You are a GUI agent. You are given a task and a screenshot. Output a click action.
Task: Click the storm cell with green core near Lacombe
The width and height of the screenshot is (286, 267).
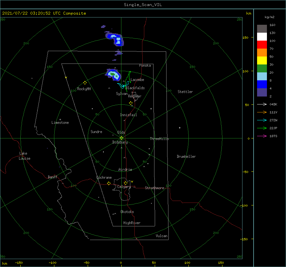113,75
